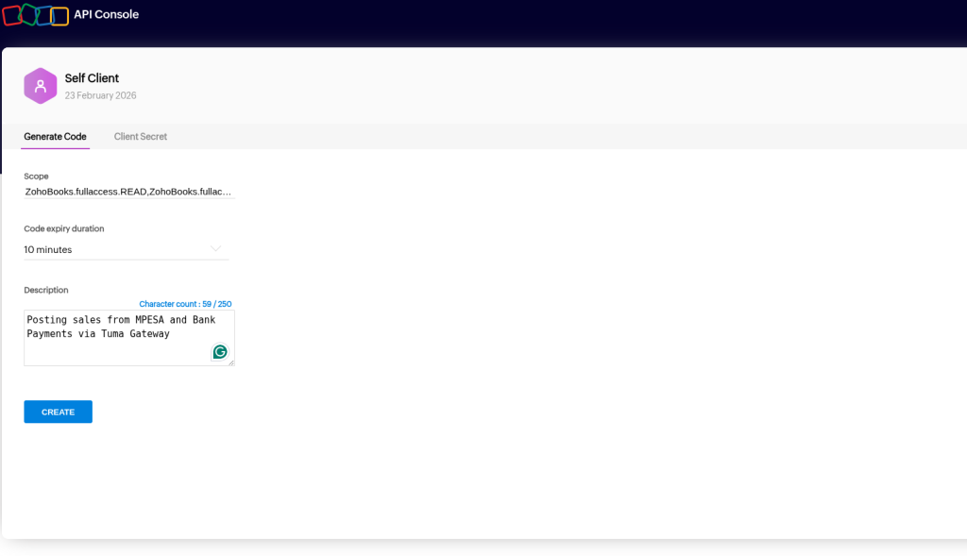Switch to the Generate Code tab

(55, 137)
